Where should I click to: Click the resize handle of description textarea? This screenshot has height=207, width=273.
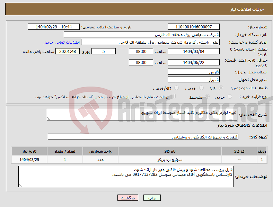49,119
